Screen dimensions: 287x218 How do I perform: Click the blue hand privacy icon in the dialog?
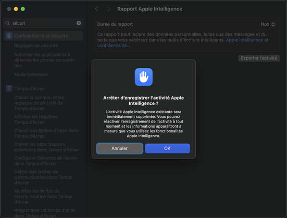coord(144,77)
